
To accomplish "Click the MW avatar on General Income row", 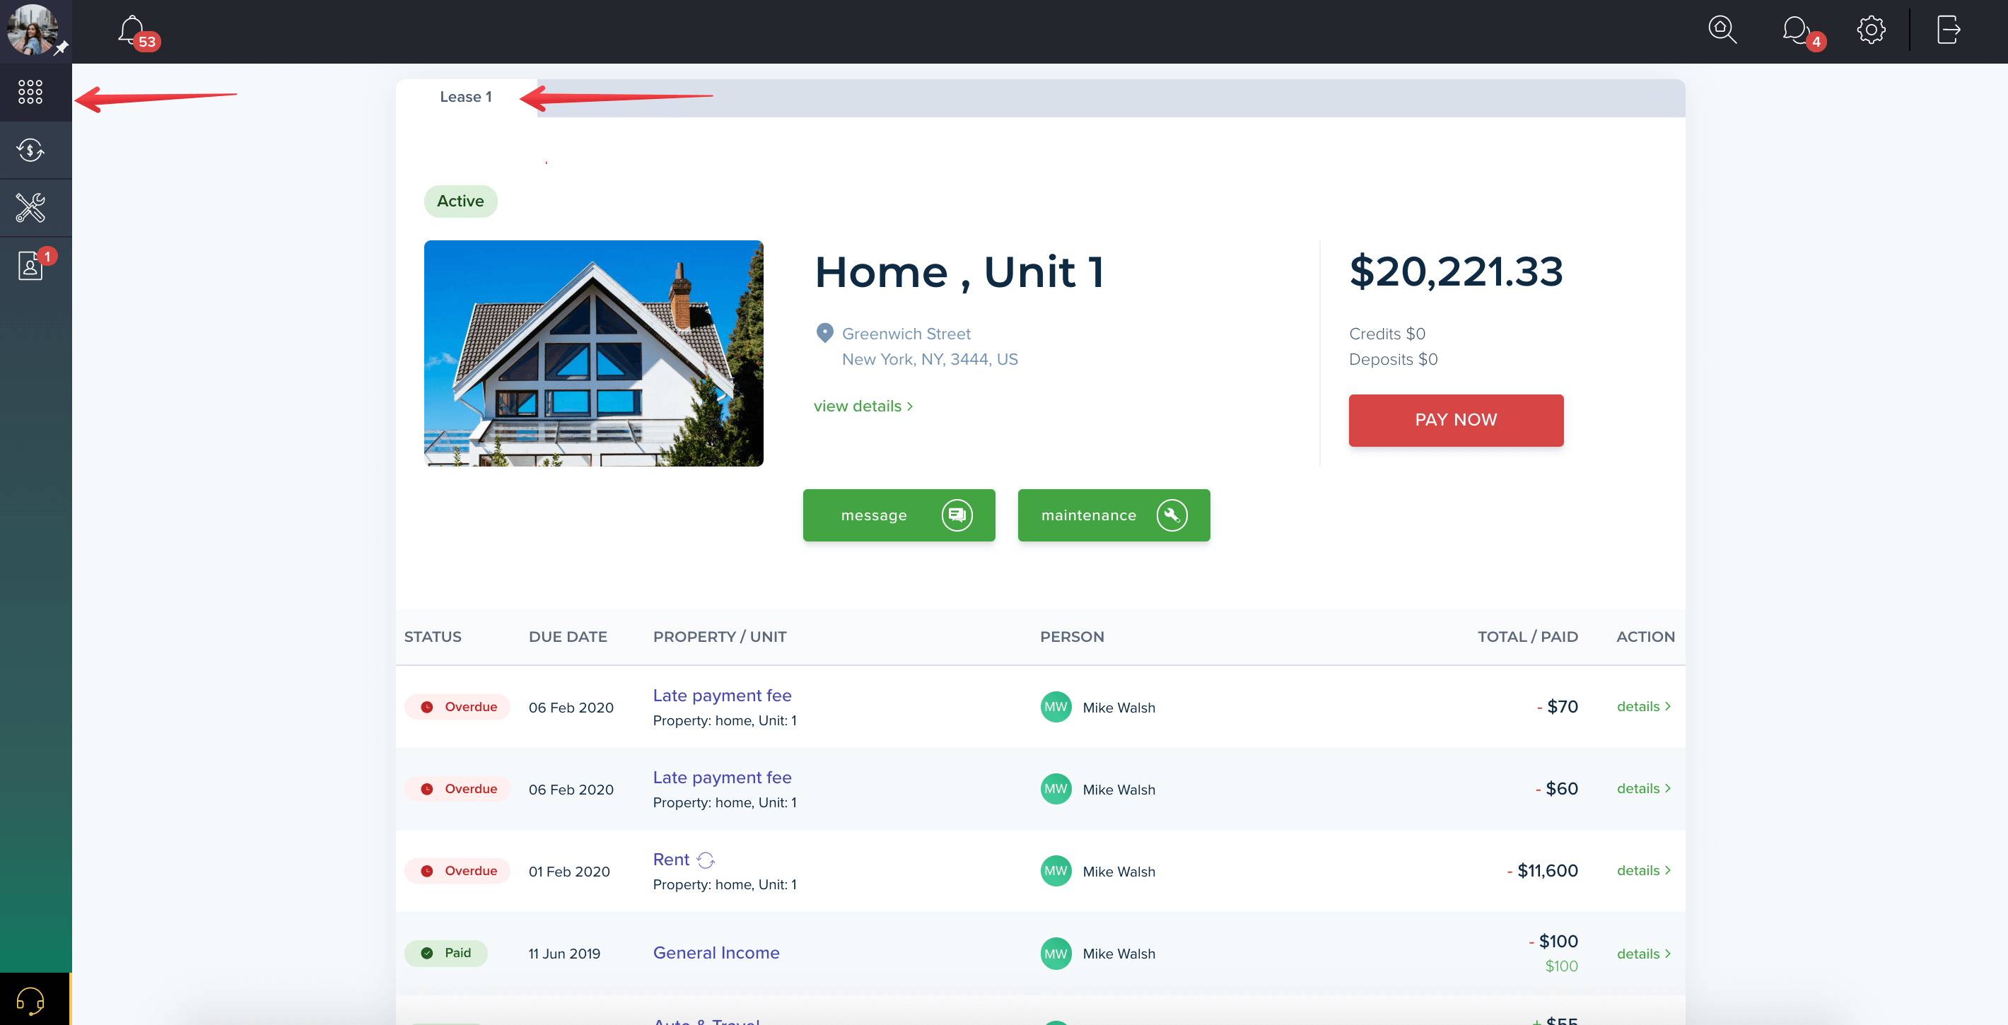I will (1056, 954).
